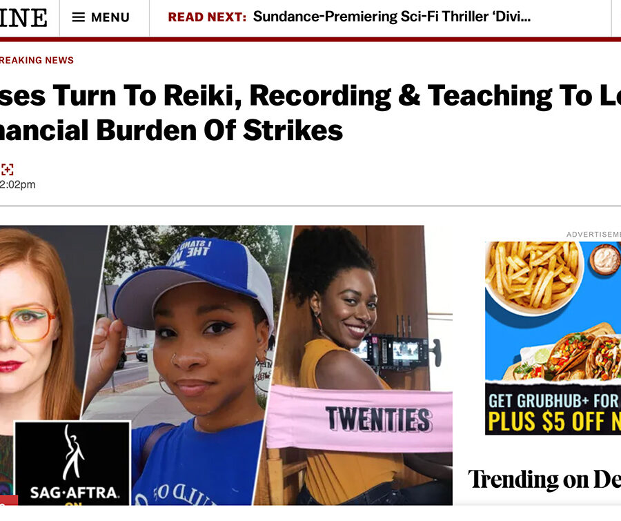Viewport: 621px width, 521px height.
Task: Go home via the Deadline logo
Action: click(23, 17)
